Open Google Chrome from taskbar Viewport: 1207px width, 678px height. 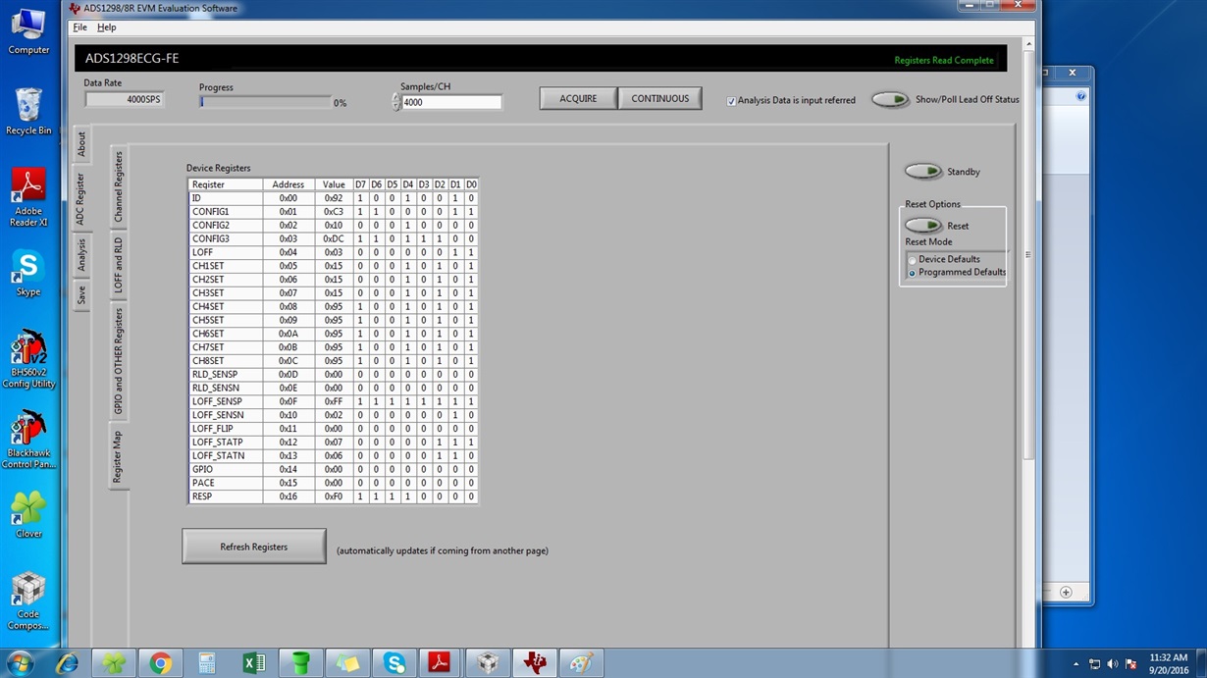160,663
